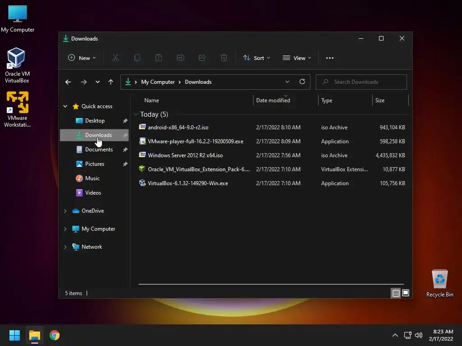Select Documents in Quick access
The width and height of the screenshot is (462, 346).
94,150
